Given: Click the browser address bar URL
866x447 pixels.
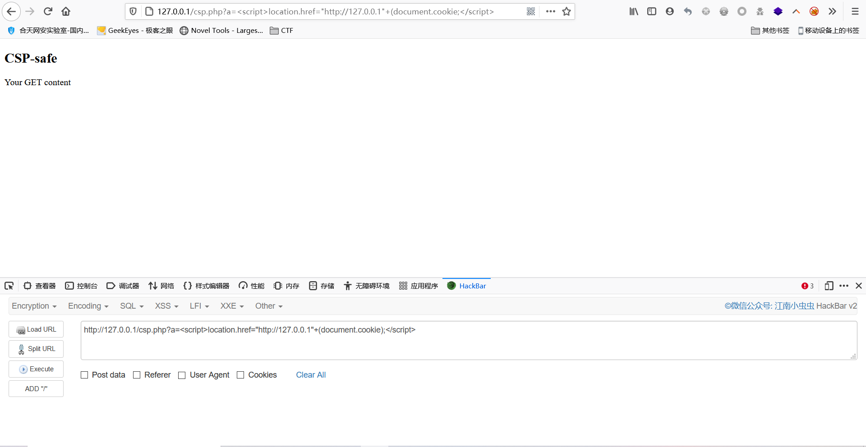Looking at the screenshot, I should 325,11.
